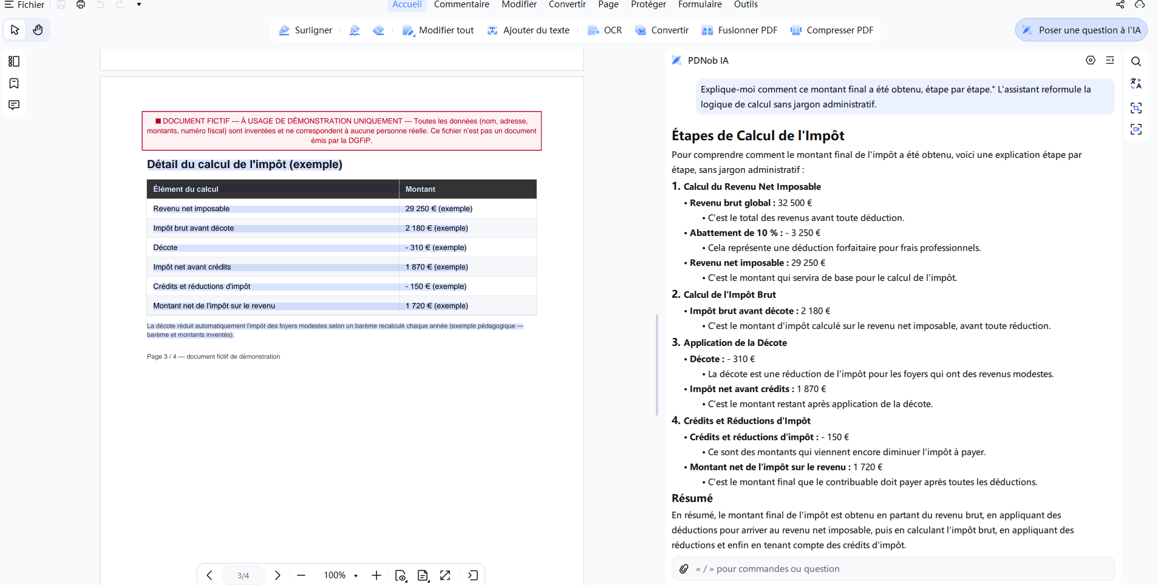1158x585 pixels.
Task: Click the PDNob IA settings icon
Action: 1091,60
